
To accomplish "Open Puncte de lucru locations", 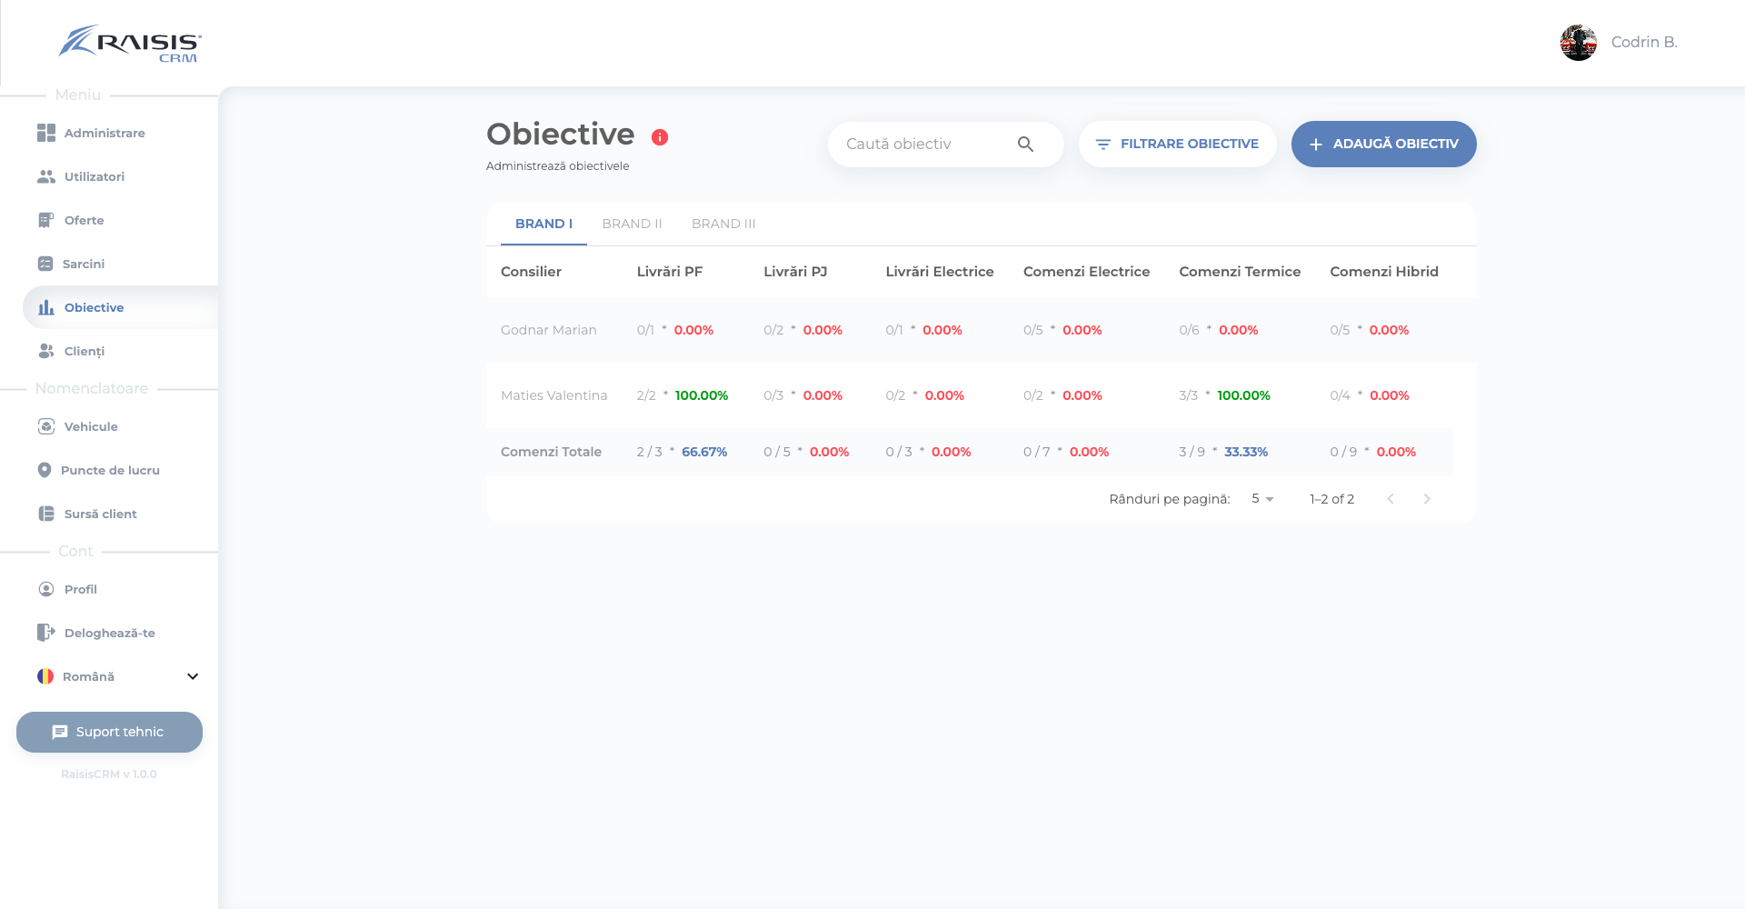I will coord(109,470).
